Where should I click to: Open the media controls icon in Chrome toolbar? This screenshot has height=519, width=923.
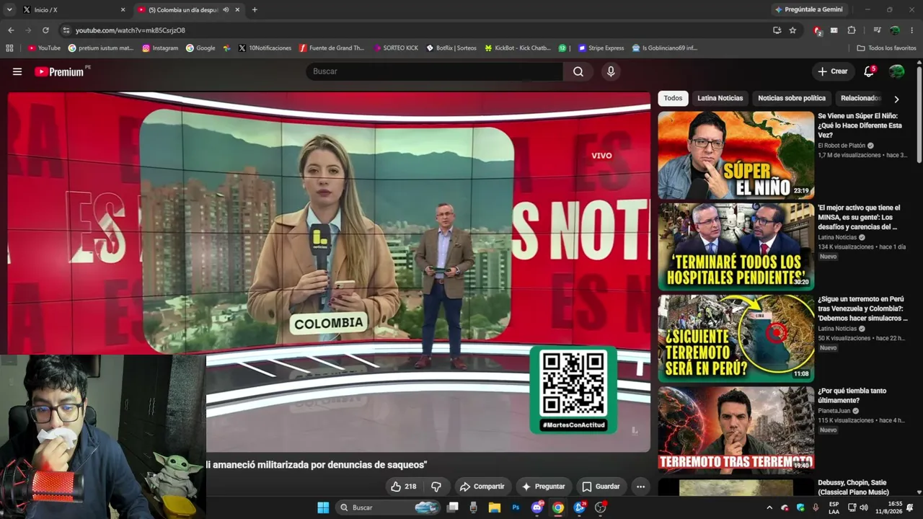(877, 30)
